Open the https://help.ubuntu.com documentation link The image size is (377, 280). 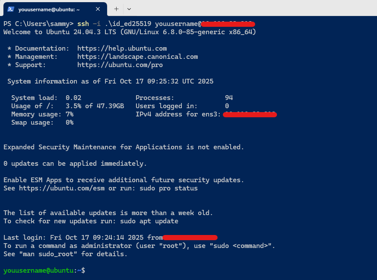[122, 48]
